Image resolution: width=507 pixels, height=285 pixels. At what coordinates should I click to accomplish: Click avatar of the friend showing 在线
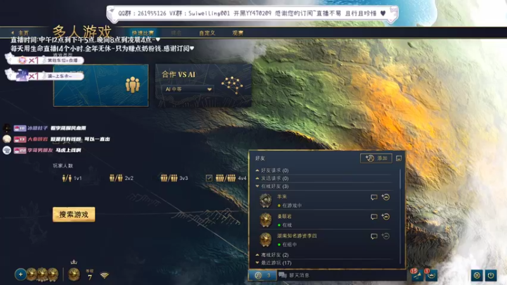pyautogui.click(x=266, y=220)
